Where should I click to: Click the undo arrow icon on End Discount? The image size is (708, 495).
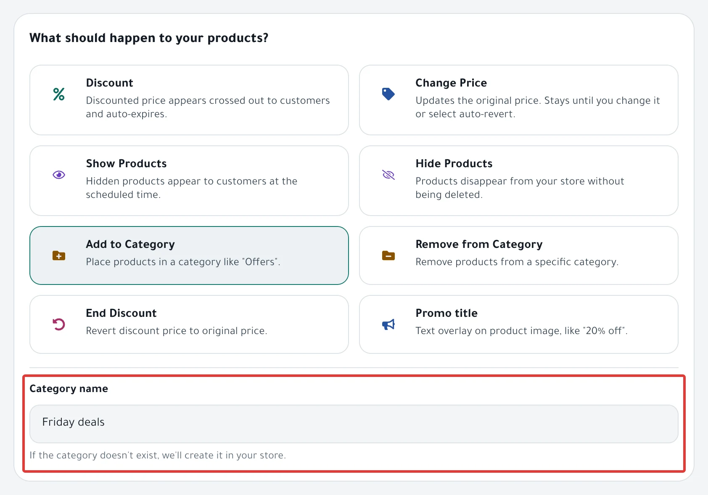click(x=59, y=324)
